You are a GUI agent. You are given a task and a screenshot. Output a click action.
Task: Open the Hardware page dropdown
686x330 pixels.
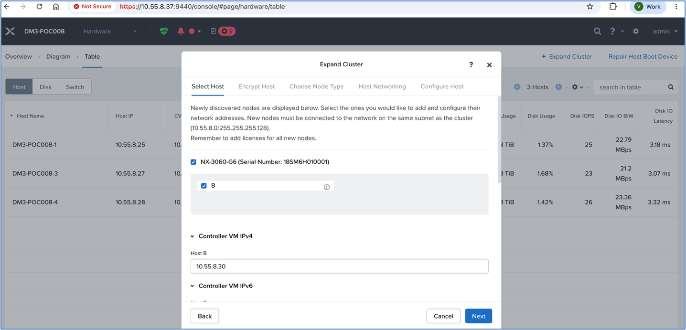[x=110, y=31]
